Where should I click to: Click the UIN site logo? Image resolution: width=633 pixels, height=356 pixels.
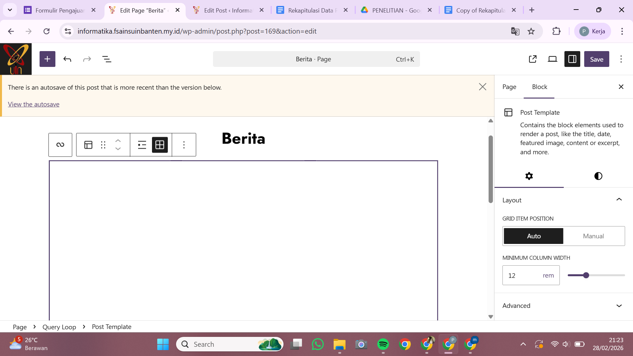click(x=16, y=59)
